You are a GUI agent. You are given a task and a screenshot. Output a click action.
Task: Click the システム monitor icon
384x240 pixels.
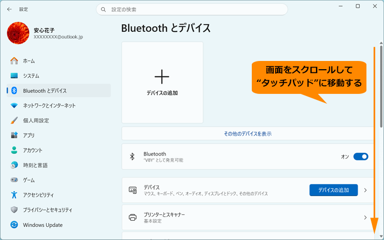point(14,76)
